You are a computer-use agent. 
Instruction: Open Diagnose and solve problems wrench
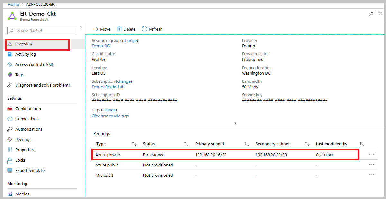coord(10,85)
